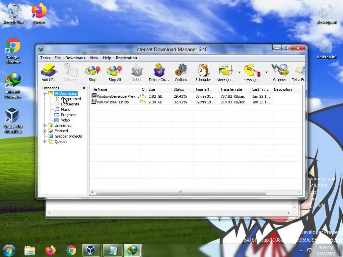Click the Stop Queue toolbar icon

tap(253, 73)
